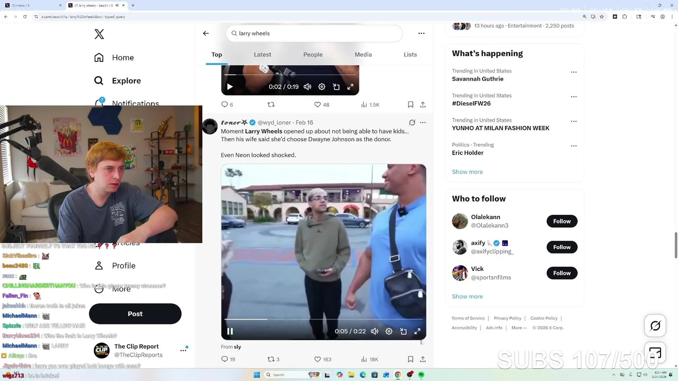
Task: Open the Grok floating button
Action: pyautogui.click(x=655, y=326)
